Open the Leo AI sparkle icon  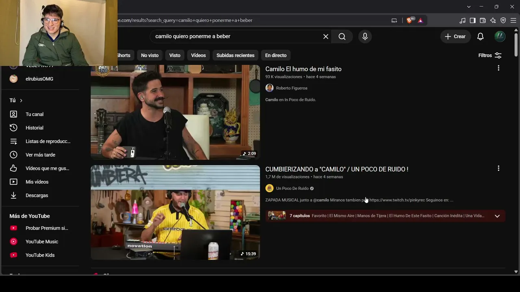493,20
